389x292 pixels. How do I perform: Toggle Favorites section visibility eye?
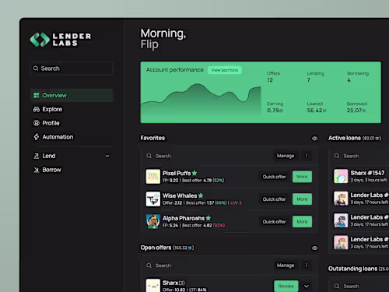[314, 139]
